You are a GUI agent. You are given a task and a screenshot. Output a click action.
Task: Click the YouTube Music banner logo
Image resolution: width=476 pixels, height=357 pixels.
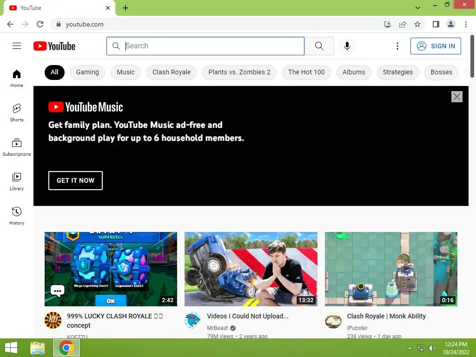tap(86, 107)
